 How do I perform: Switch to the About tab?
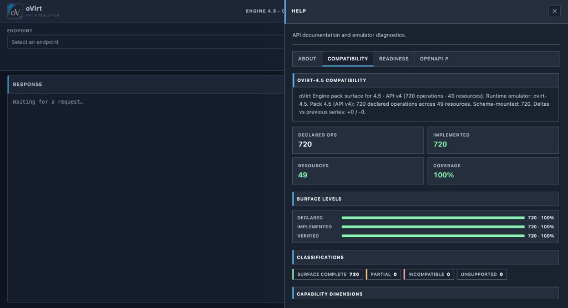(x=307, y=59)
